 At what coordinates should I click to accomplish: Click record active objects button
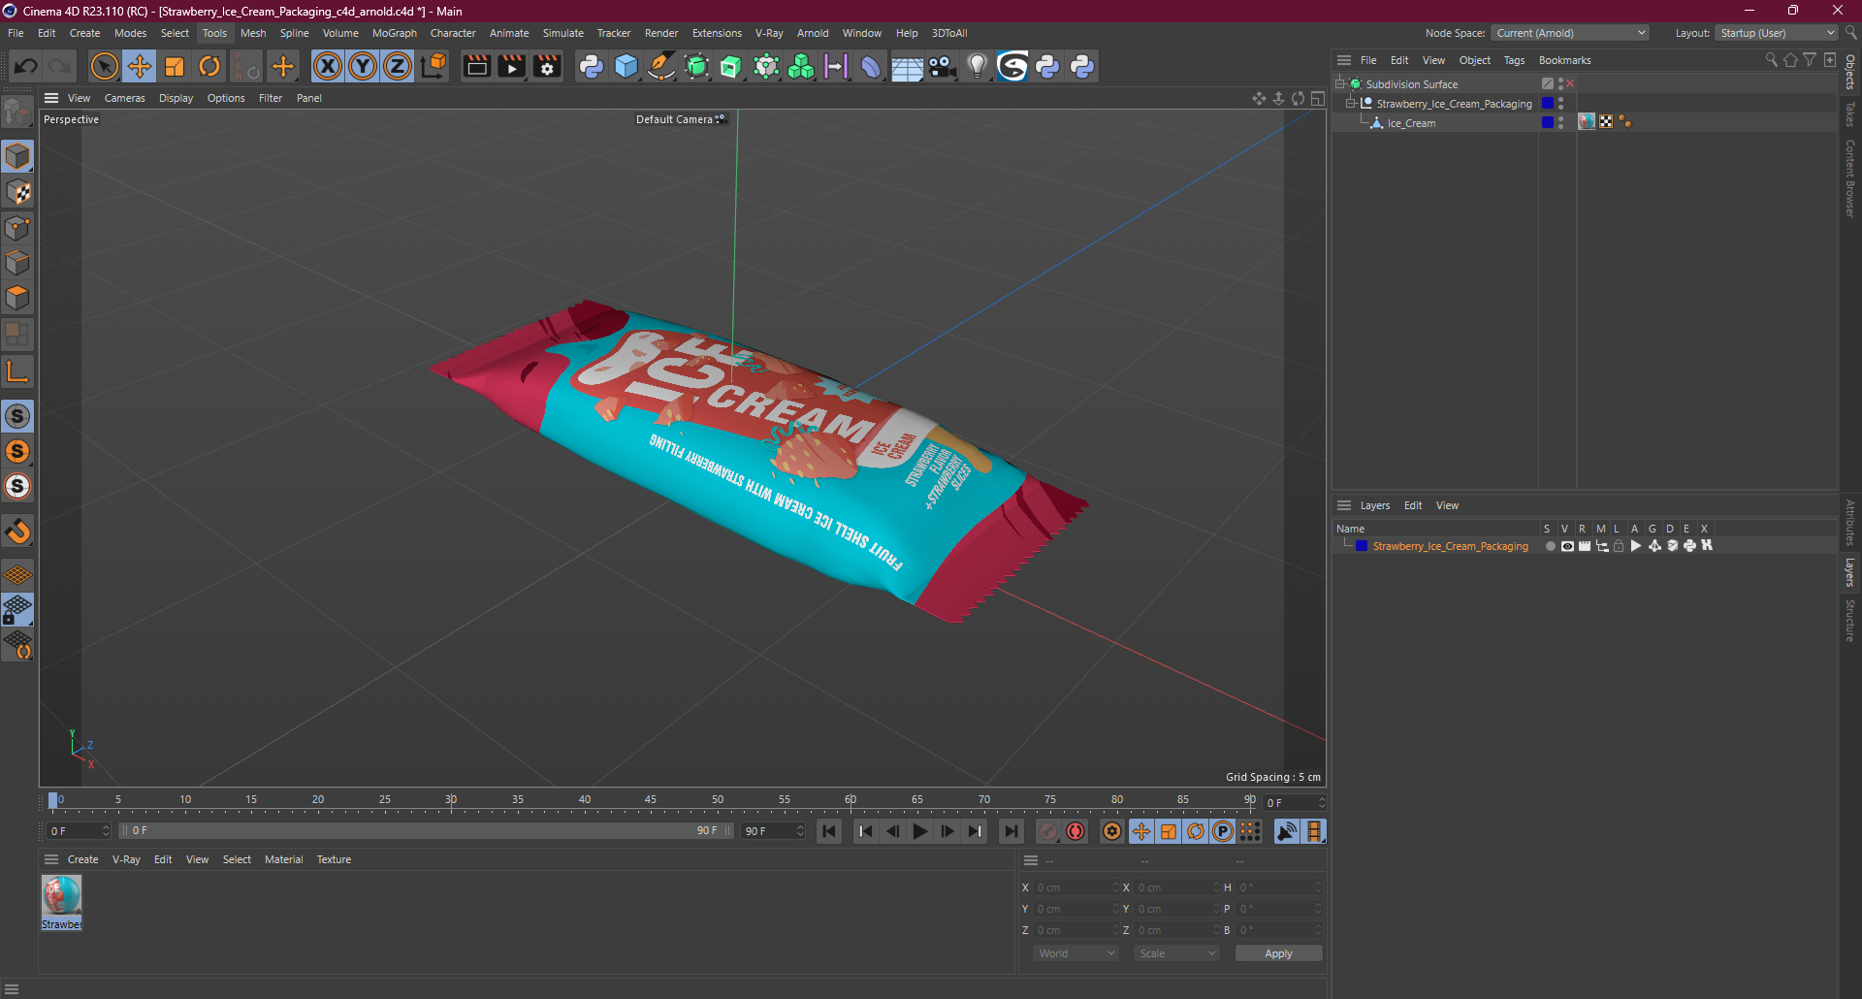coord(1048,831)
